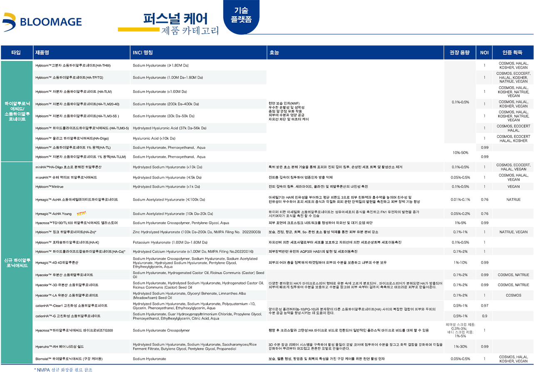The height and width of the screenshot is (372, 534).
Task: Click the 타입 column header
Action: [x=16, y=52]
